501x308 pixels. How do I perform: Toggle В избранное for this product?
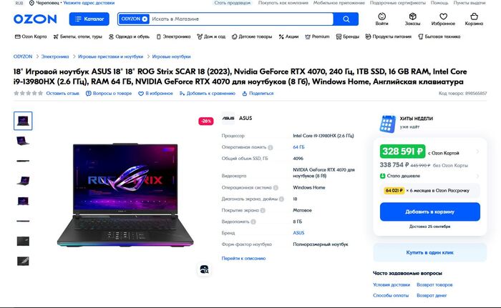[x=155, y=94]
